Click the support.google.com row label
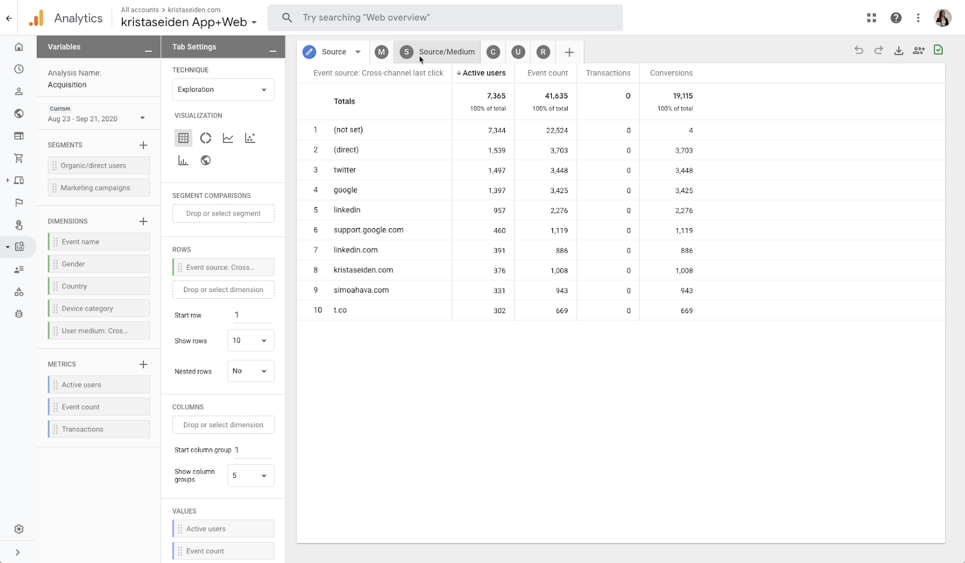 click(x=369, y=230)
